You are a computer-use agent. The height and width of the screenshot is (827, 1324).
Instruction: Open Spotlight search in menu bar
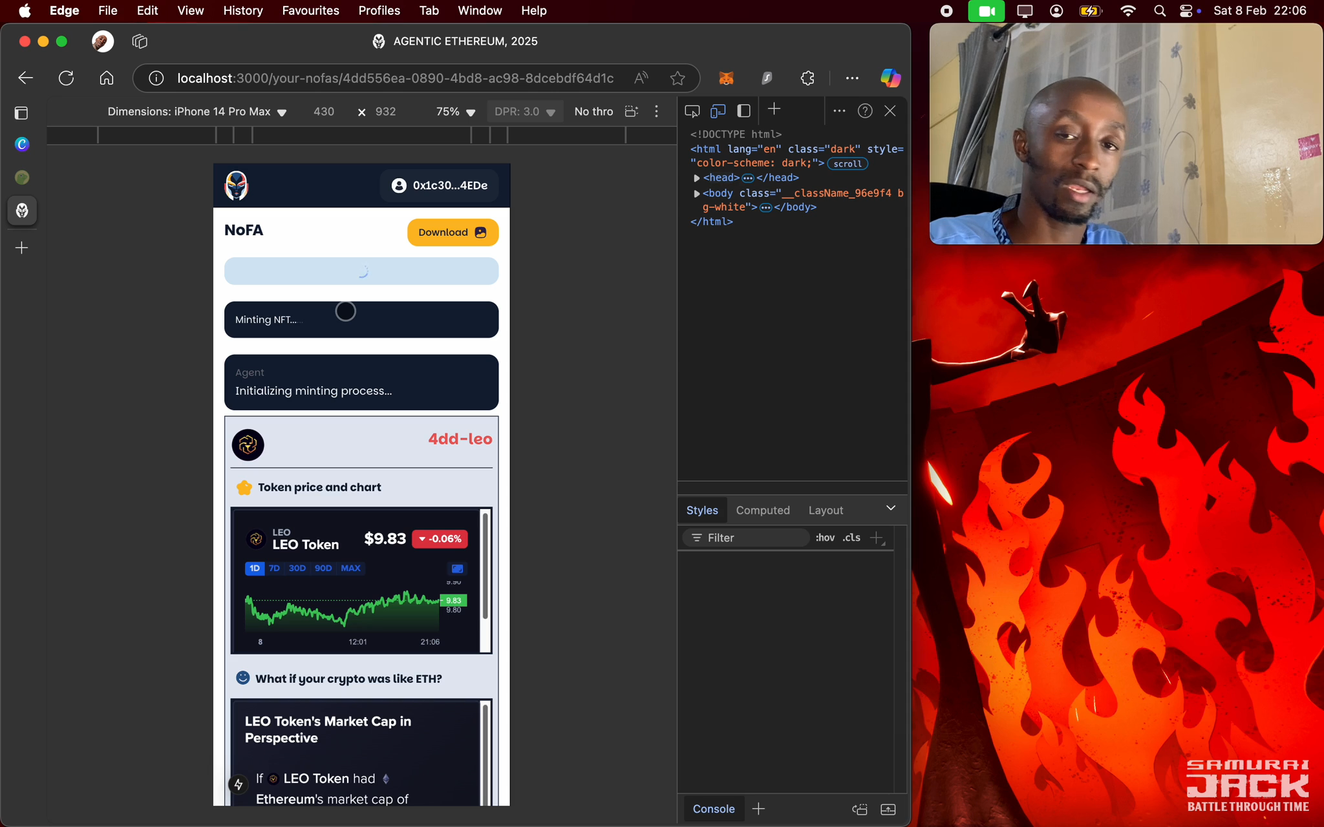point(1159,10)
